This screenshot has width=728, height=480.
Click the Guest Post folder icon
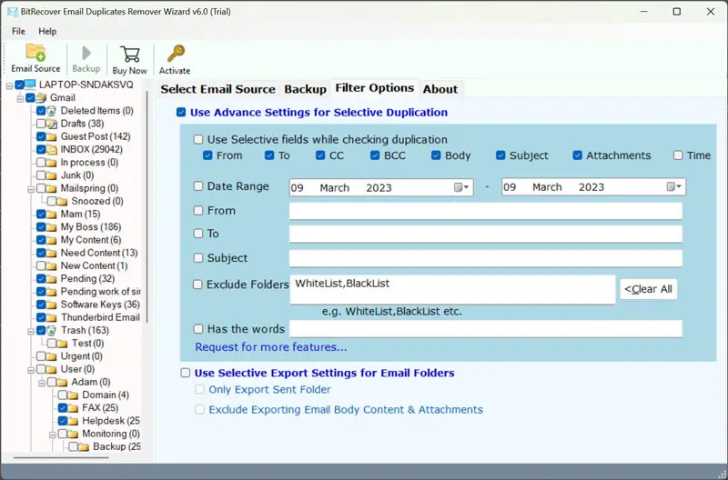coord(52,136)
